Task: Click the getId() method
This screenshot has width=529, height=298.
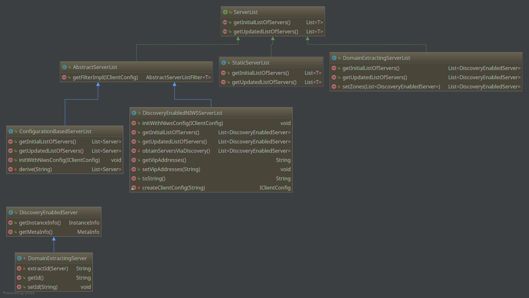Action: pos(36,278)
